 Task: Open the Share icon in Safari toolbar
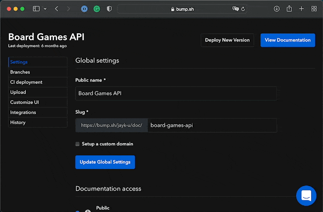289,8
